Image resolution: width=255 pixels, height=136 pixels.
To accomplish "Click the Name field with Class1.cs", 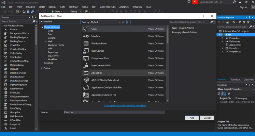I will 114,112.
